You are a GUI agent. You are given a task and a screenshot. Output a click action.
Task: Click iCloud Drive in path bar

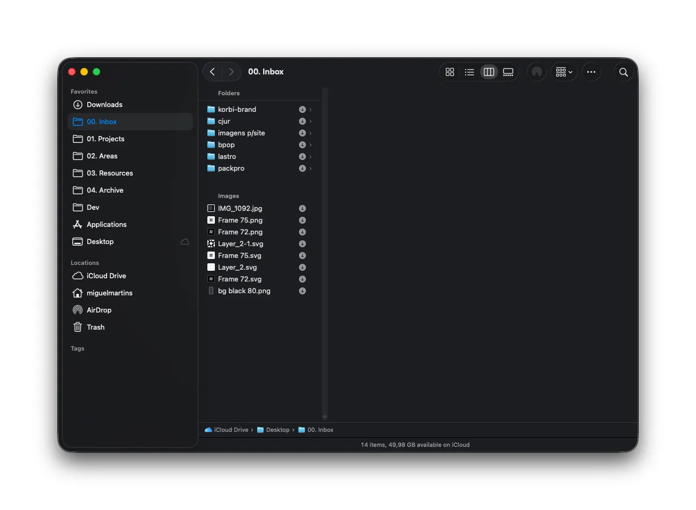point(227,430)
